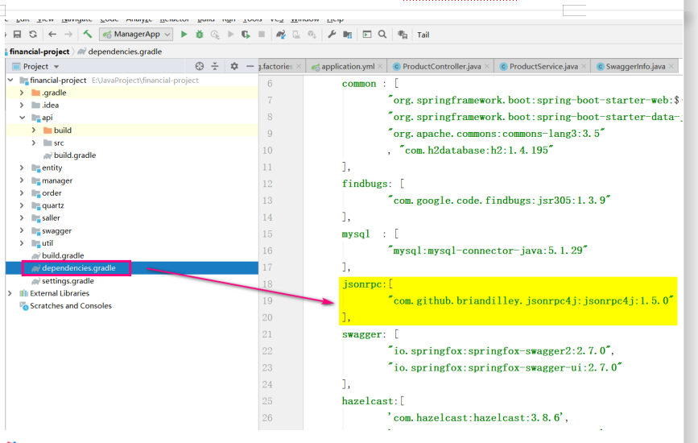
Task: Close the ProductService.java tab
Action: pyautogui.click(x=584, y=66)
